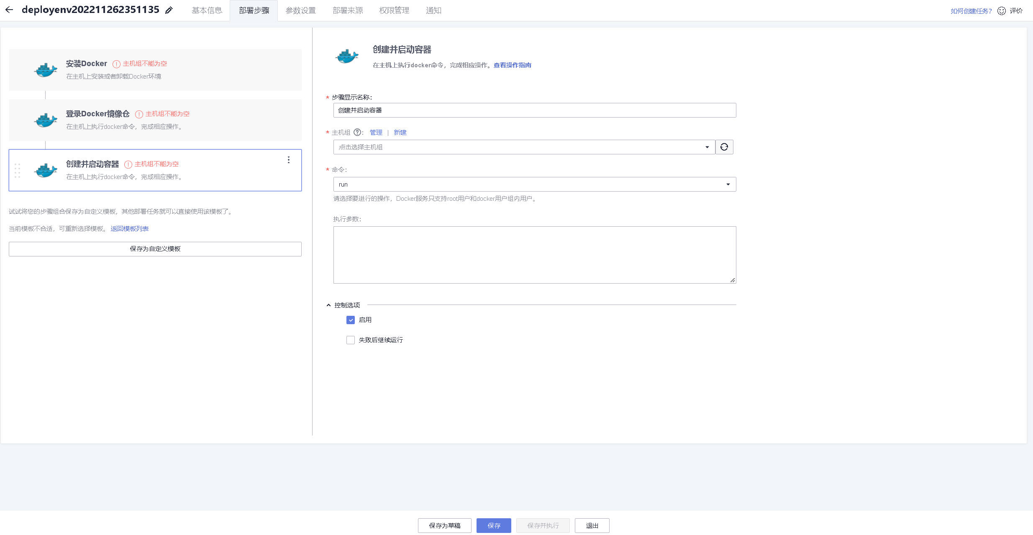Select the 登录Docker镜像仓 step
Viewport: 1033px width, 535px height.
point(155,120)
